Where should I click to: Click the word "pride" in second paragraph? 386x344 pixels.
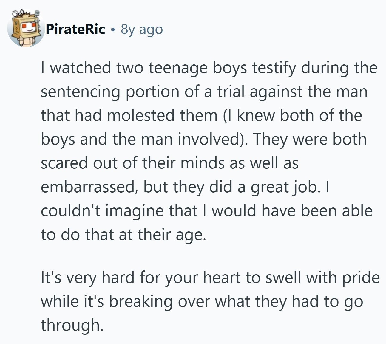[x=361, y=278]
